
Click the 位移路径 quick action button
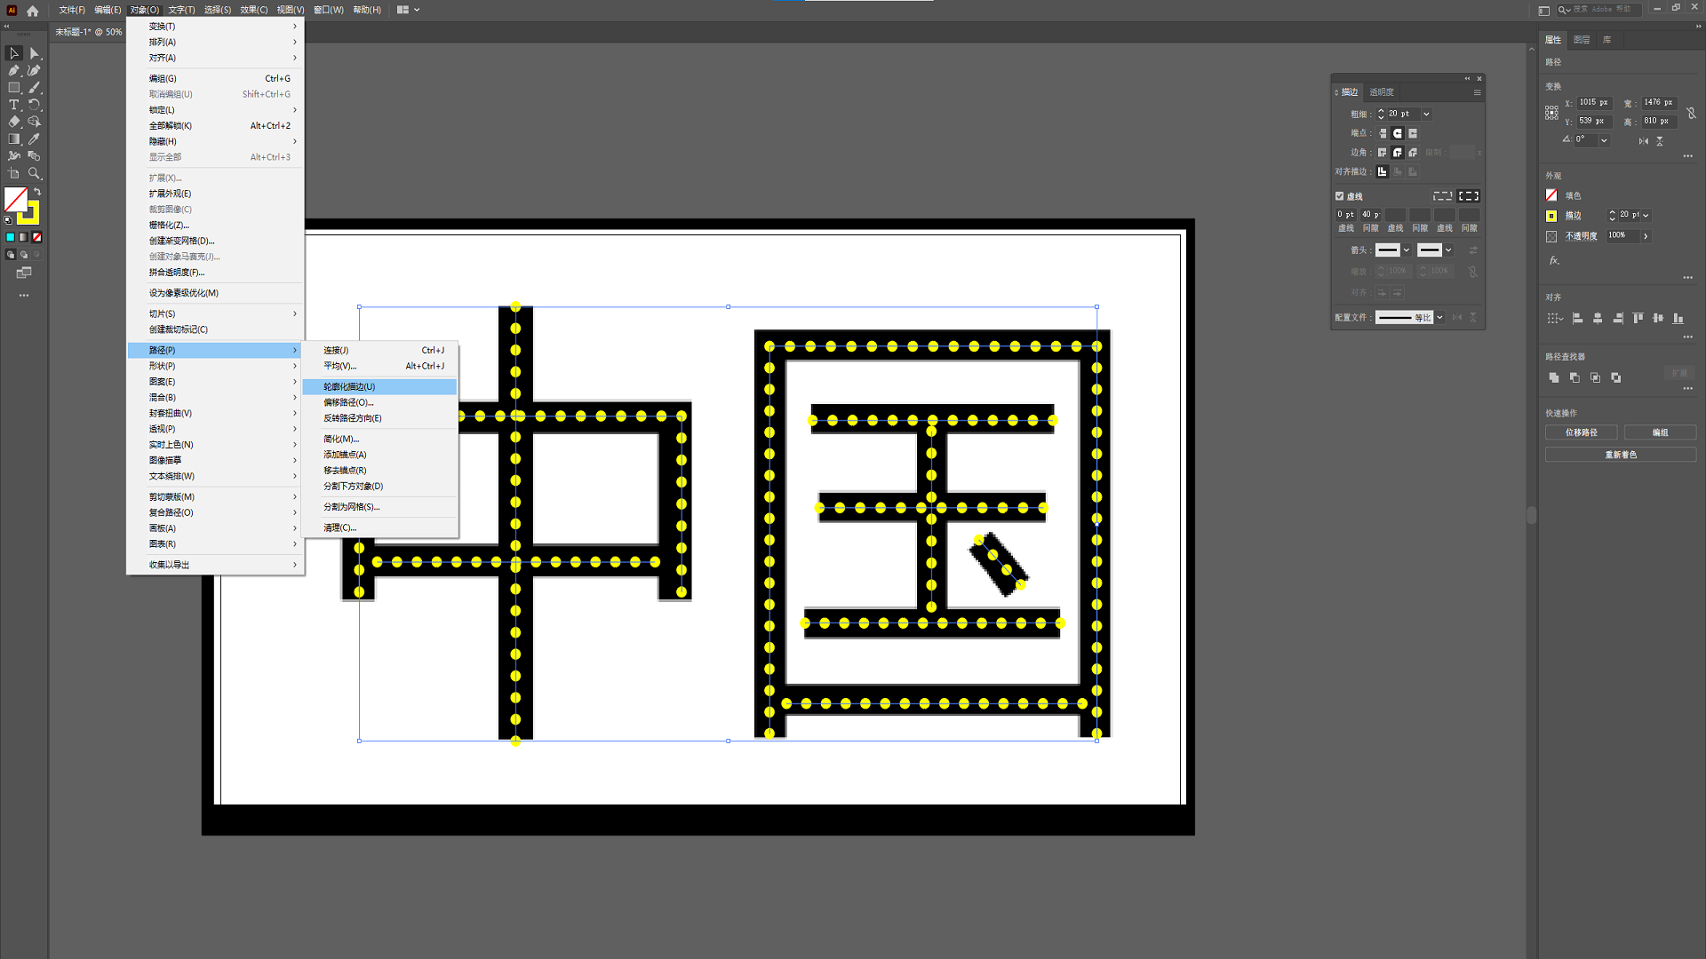[1581, 432]
